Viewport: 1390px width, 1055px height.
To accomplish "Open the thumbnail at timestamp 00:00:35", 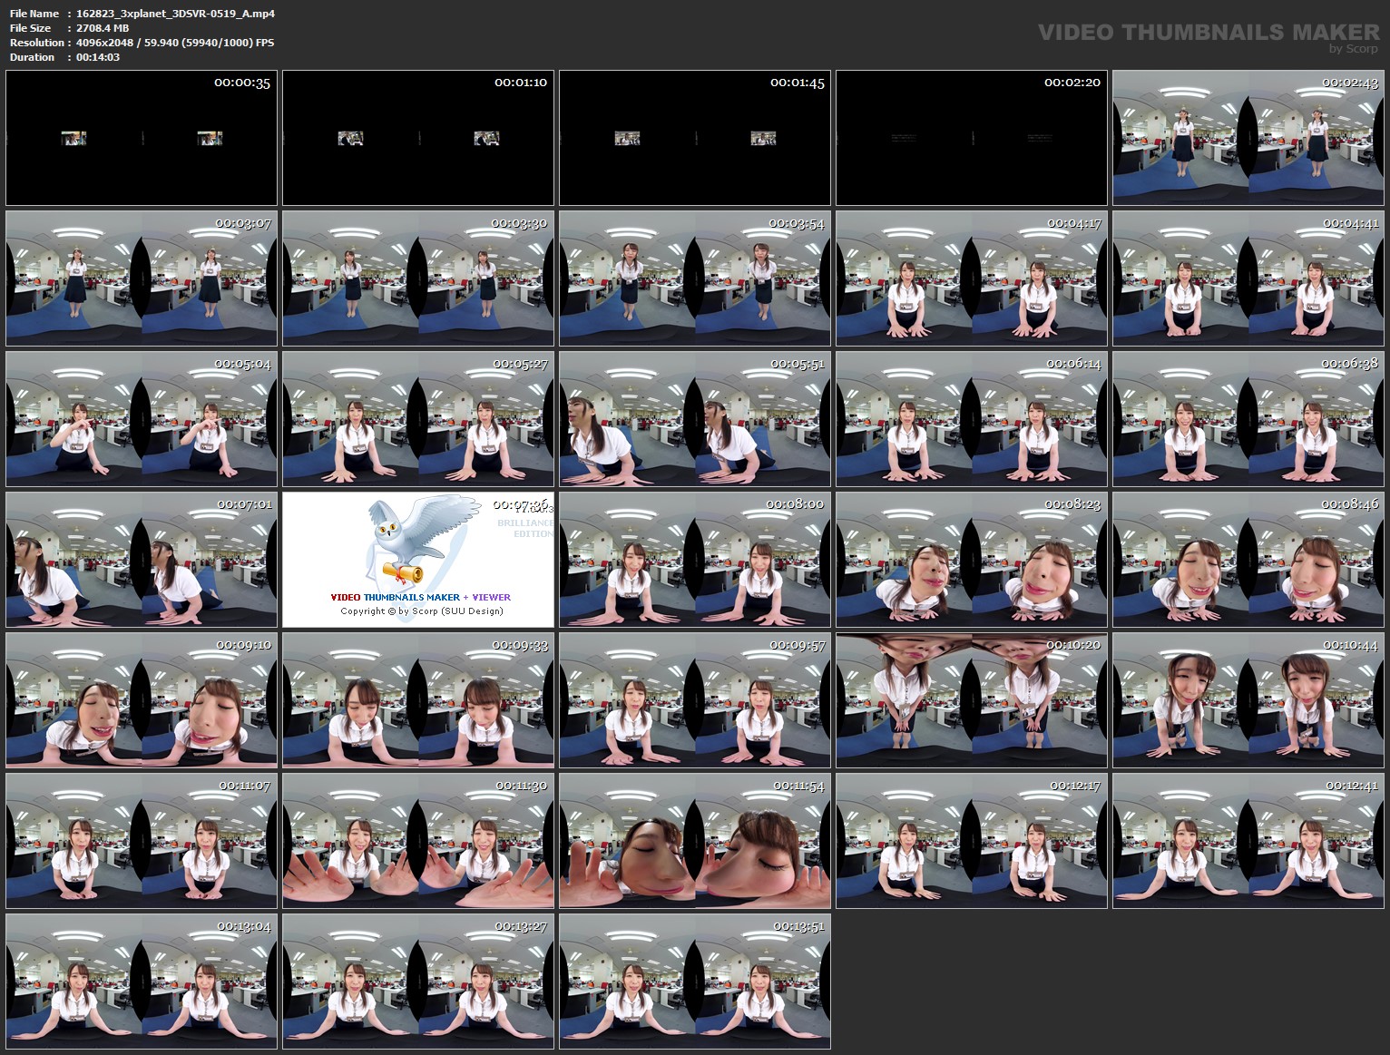I will coord(141,138).
